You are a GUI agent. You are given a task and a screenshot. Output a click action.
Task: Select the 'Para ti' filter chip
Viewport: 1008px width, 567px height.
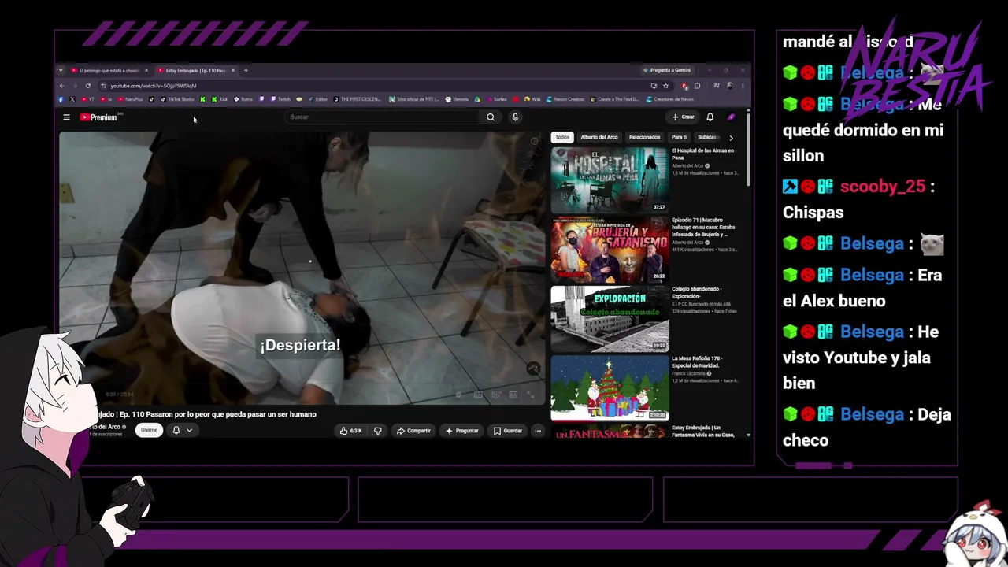pos(679,137)
